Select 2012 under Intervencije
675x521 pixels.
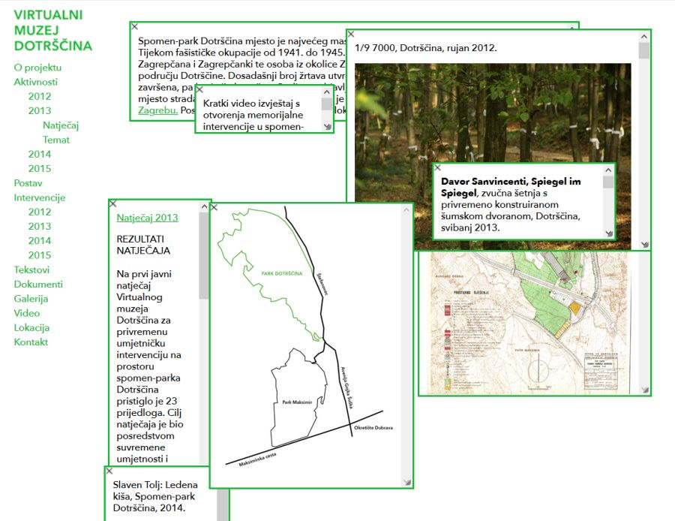pyautogui.click(x=40, y=212)
